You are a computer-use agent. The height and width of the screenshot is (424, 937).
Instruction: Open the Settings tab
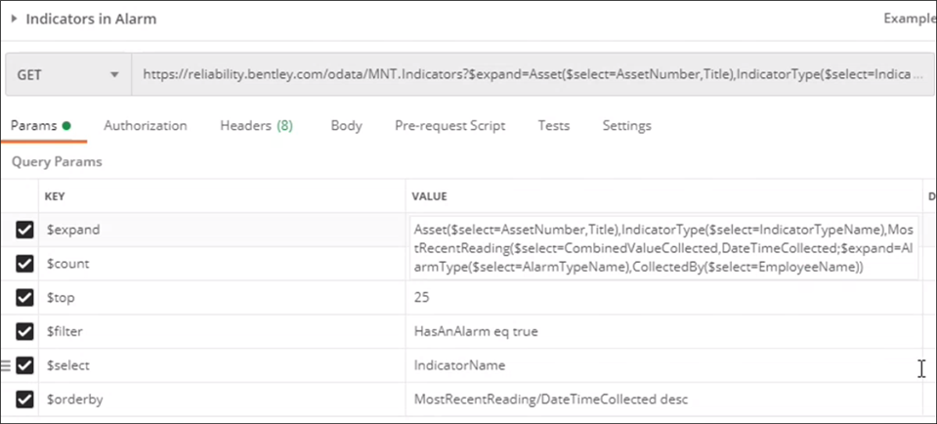coord(626,126)
